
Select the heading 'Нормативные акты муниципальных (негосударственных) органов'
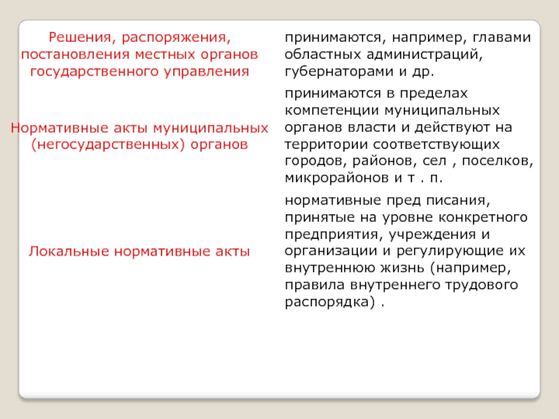point(139,136)
